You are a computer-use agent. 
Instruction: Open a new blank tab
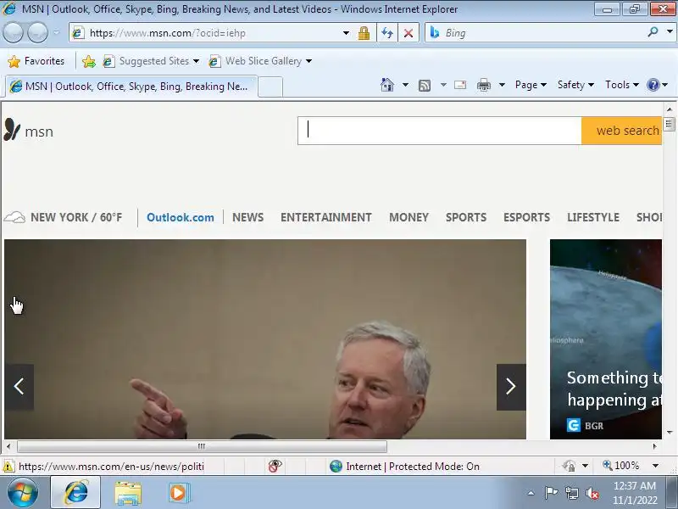pos(270,87)
